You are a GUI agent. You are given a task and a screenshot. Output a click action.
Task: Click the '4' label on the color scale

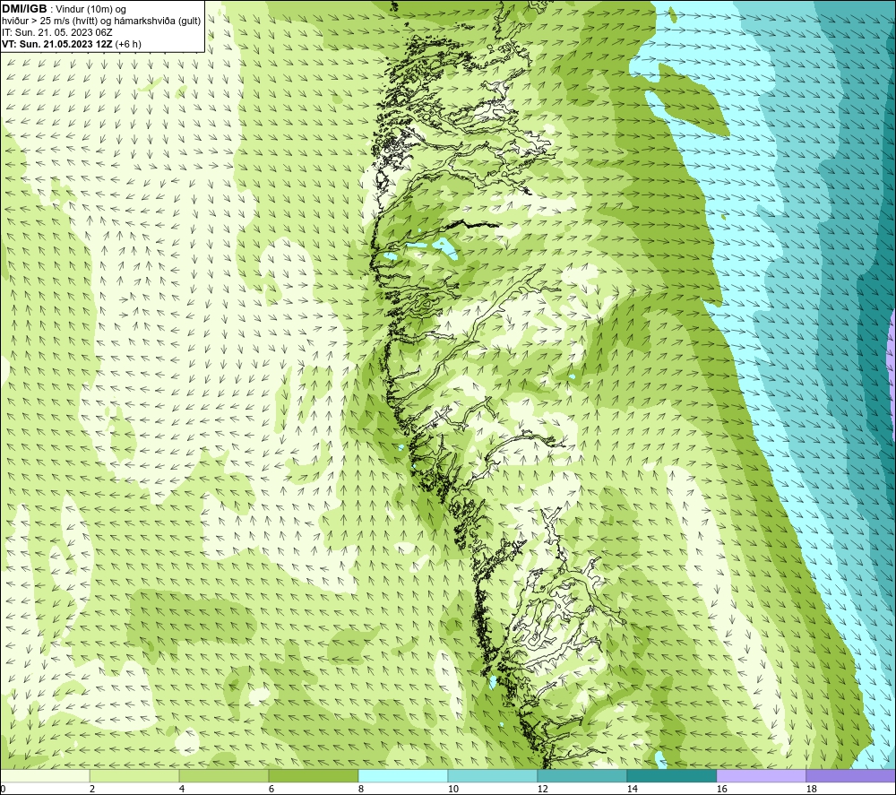coord(182,790)
